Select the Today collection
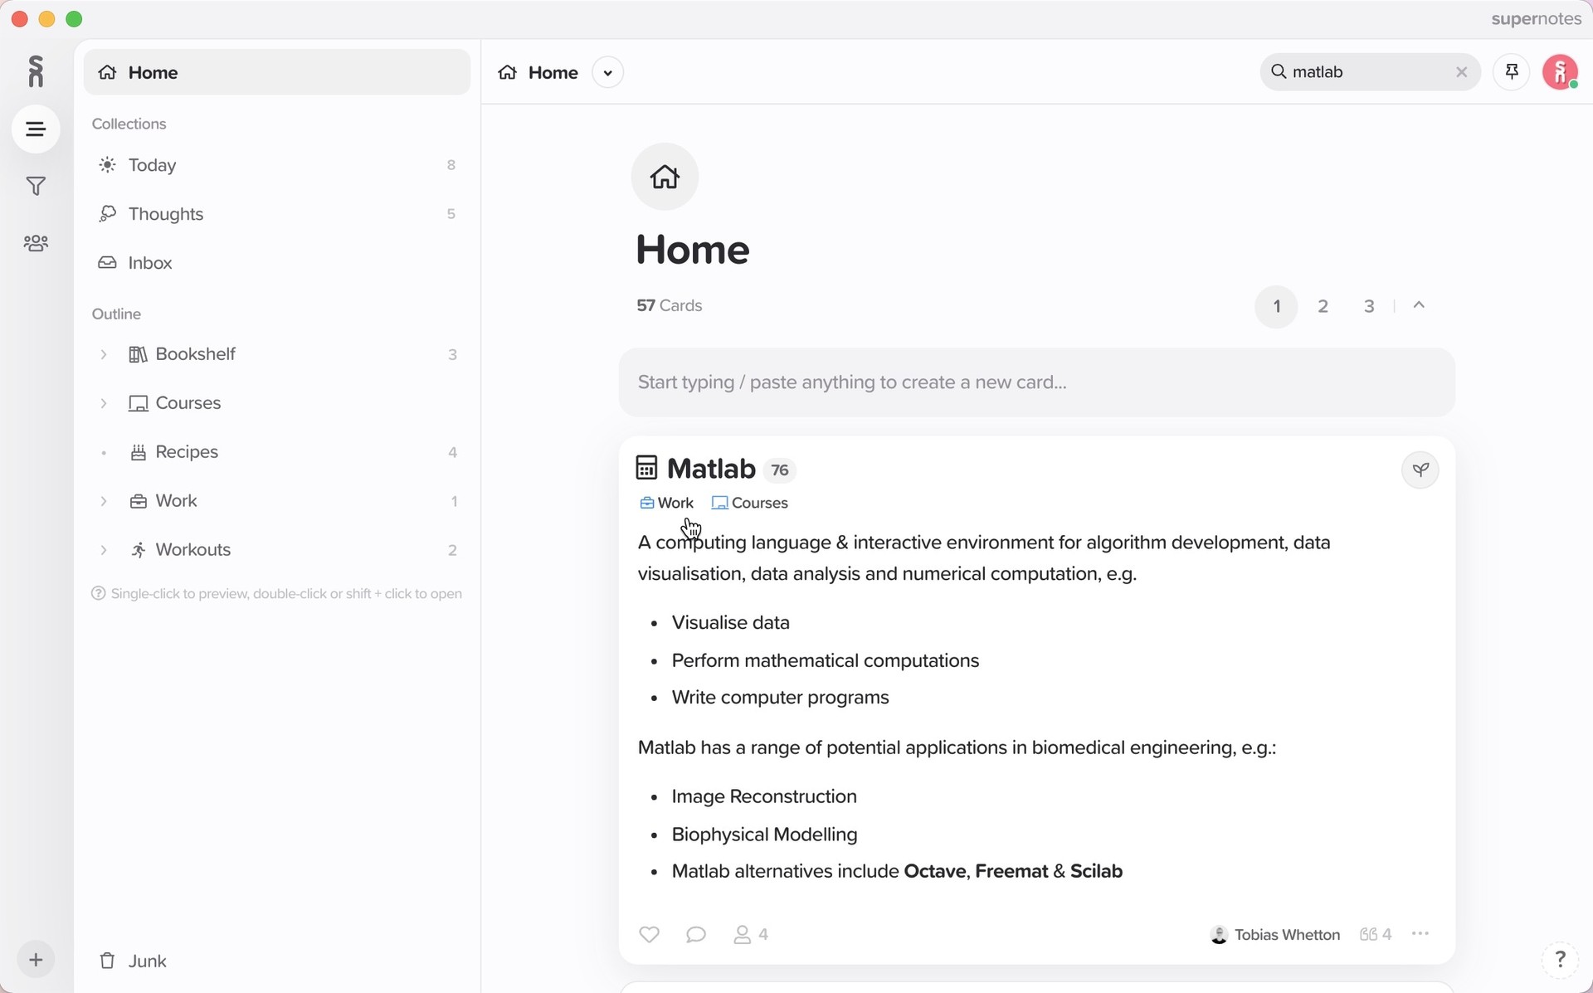The image size is (1593, 993). [153, 165]
